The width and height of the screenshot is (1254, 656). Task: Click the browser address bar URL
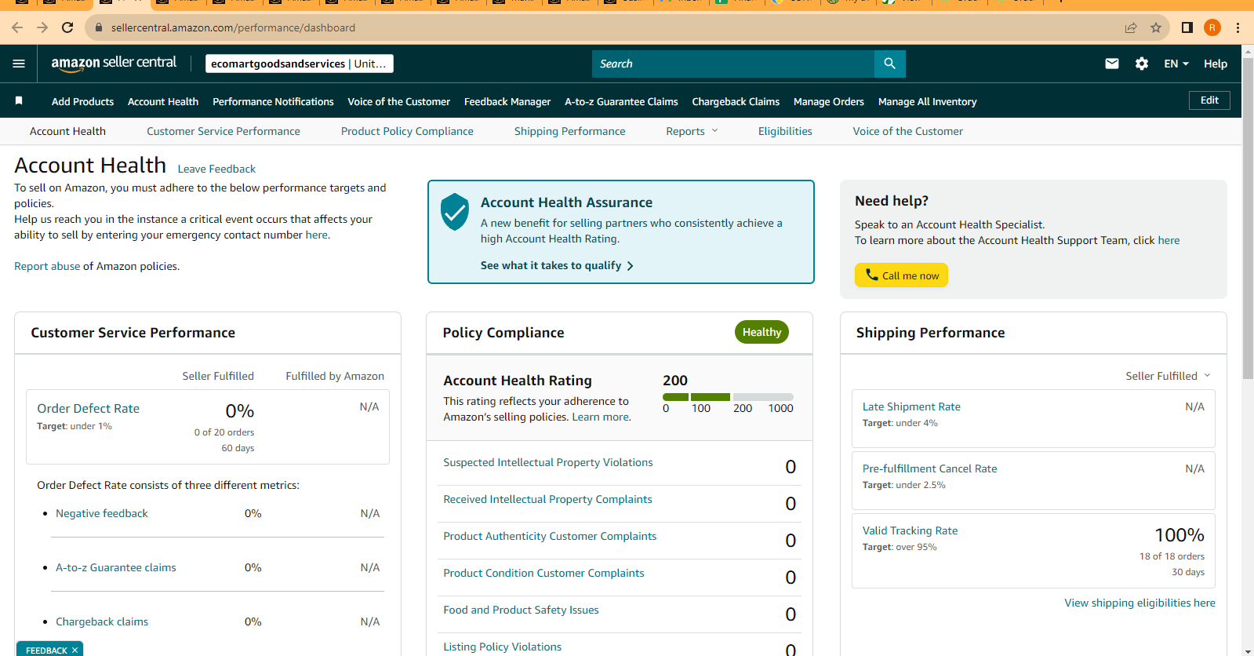click(233, 27)
